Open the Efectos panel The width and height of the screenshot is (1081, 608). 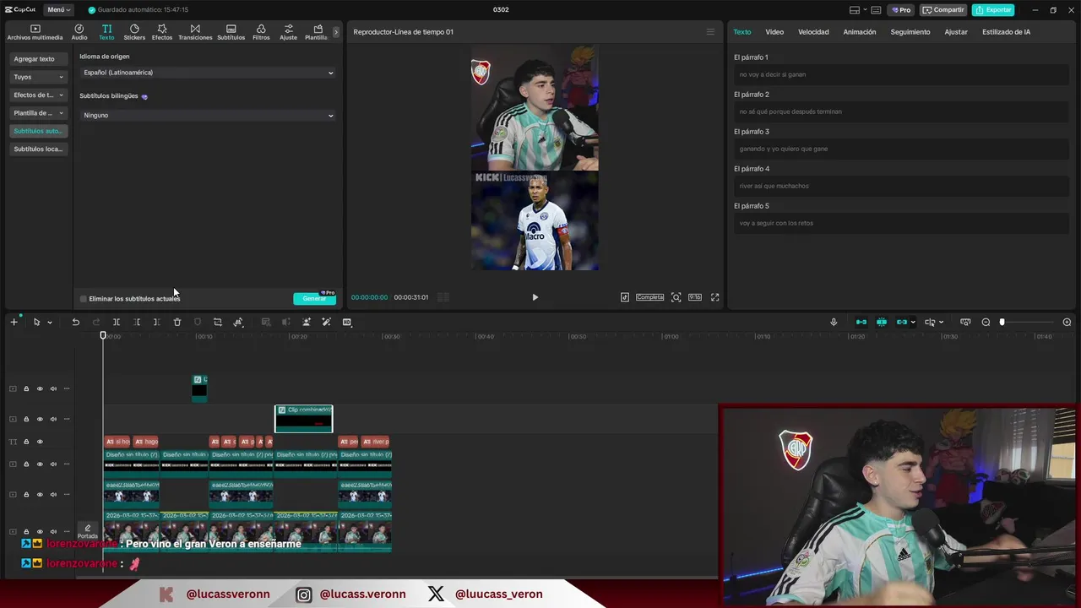[162, 32]
